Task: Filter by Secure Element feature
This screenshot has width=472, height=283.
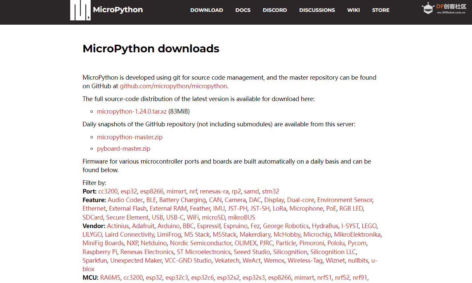Action: click(x=127, y=218)
